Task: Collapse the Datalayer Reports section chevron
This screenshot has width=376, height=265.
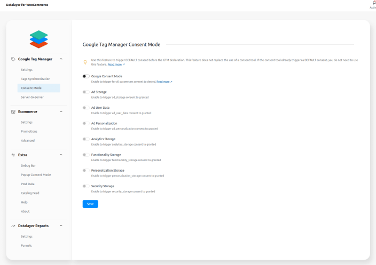Action: 61,226
